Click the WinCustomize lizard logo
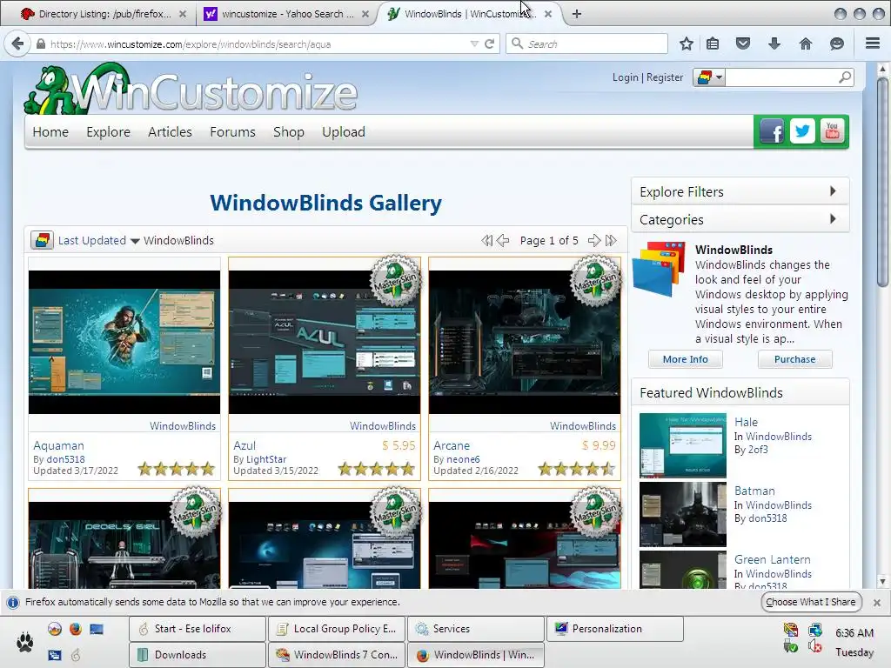The image size is (891, 668). click(x=191, y=90)
